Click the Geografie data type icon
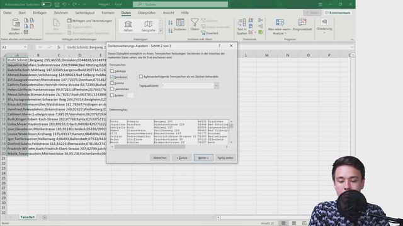Viewport: 403px width, 226px height. pos(149,24)
